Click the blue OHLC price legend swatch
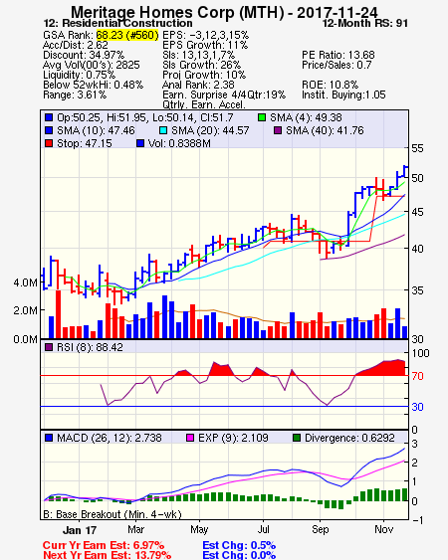Screen dimensions: 448x560 49,117
